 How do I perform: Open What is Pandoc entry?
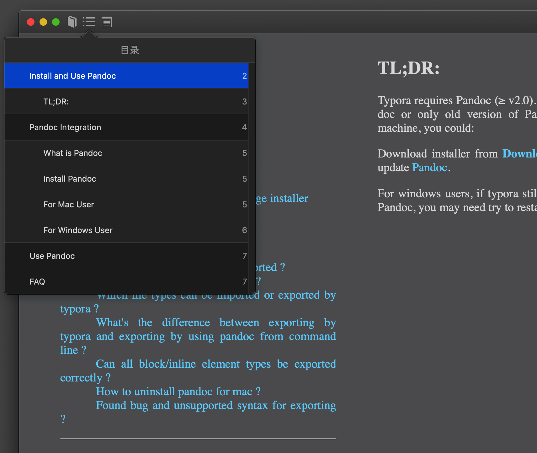(x=127, y=153)
